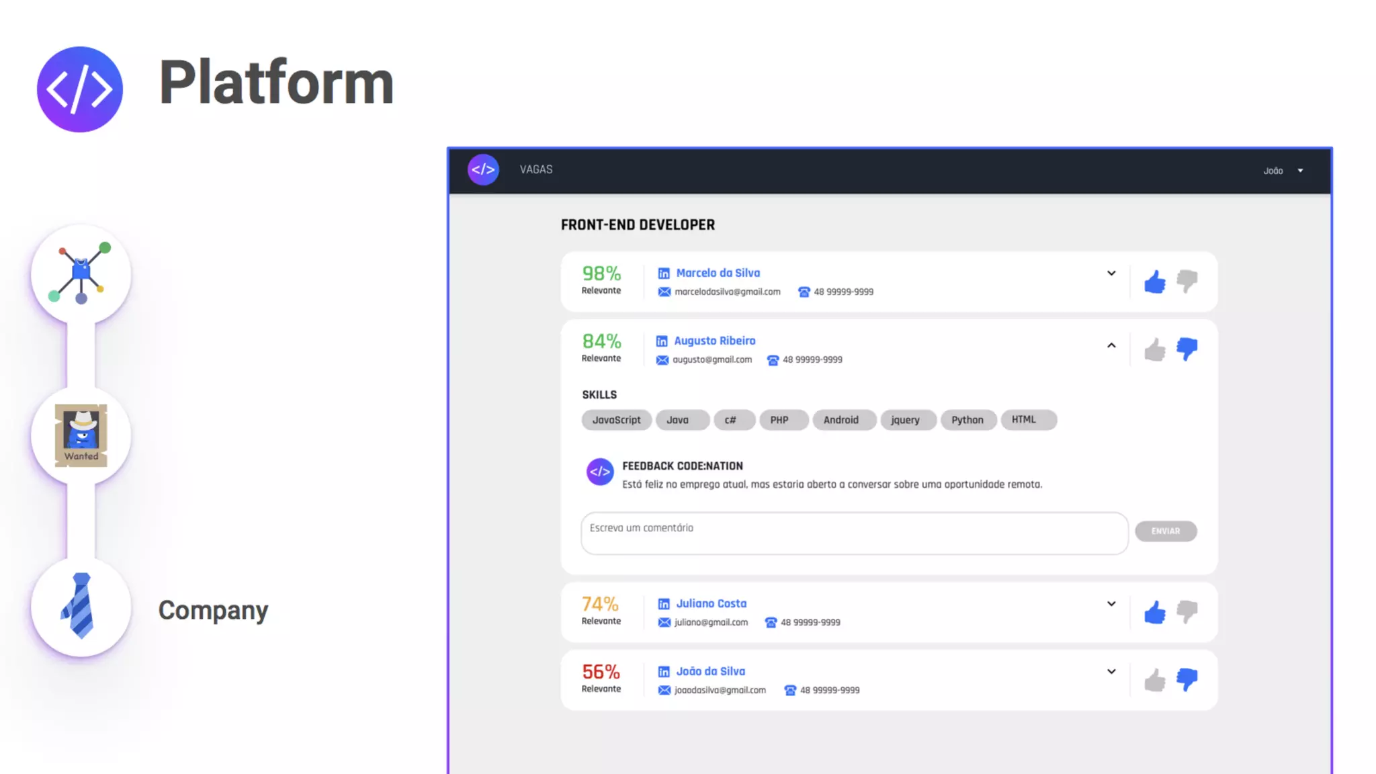Select the JavaScript skill tag

point(615,420)
